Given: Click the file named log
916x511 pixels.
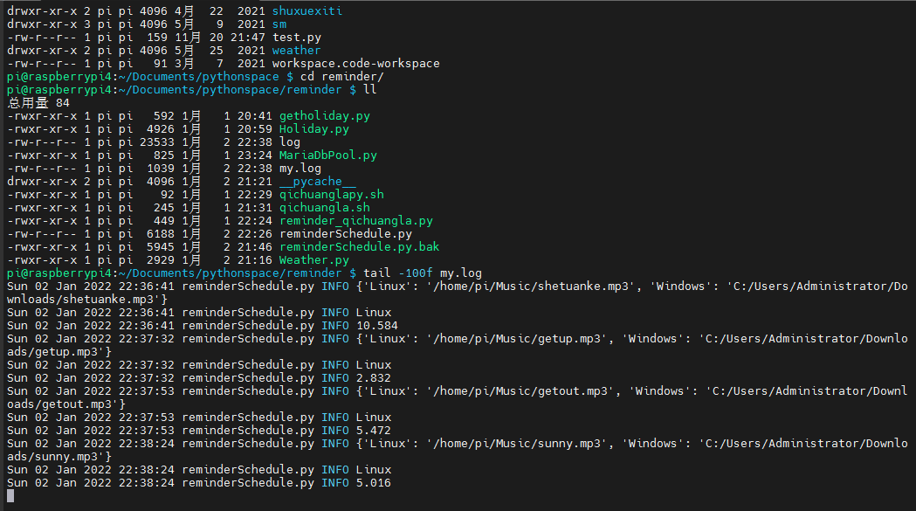Looking at the screenshot, I should point(290,142).
